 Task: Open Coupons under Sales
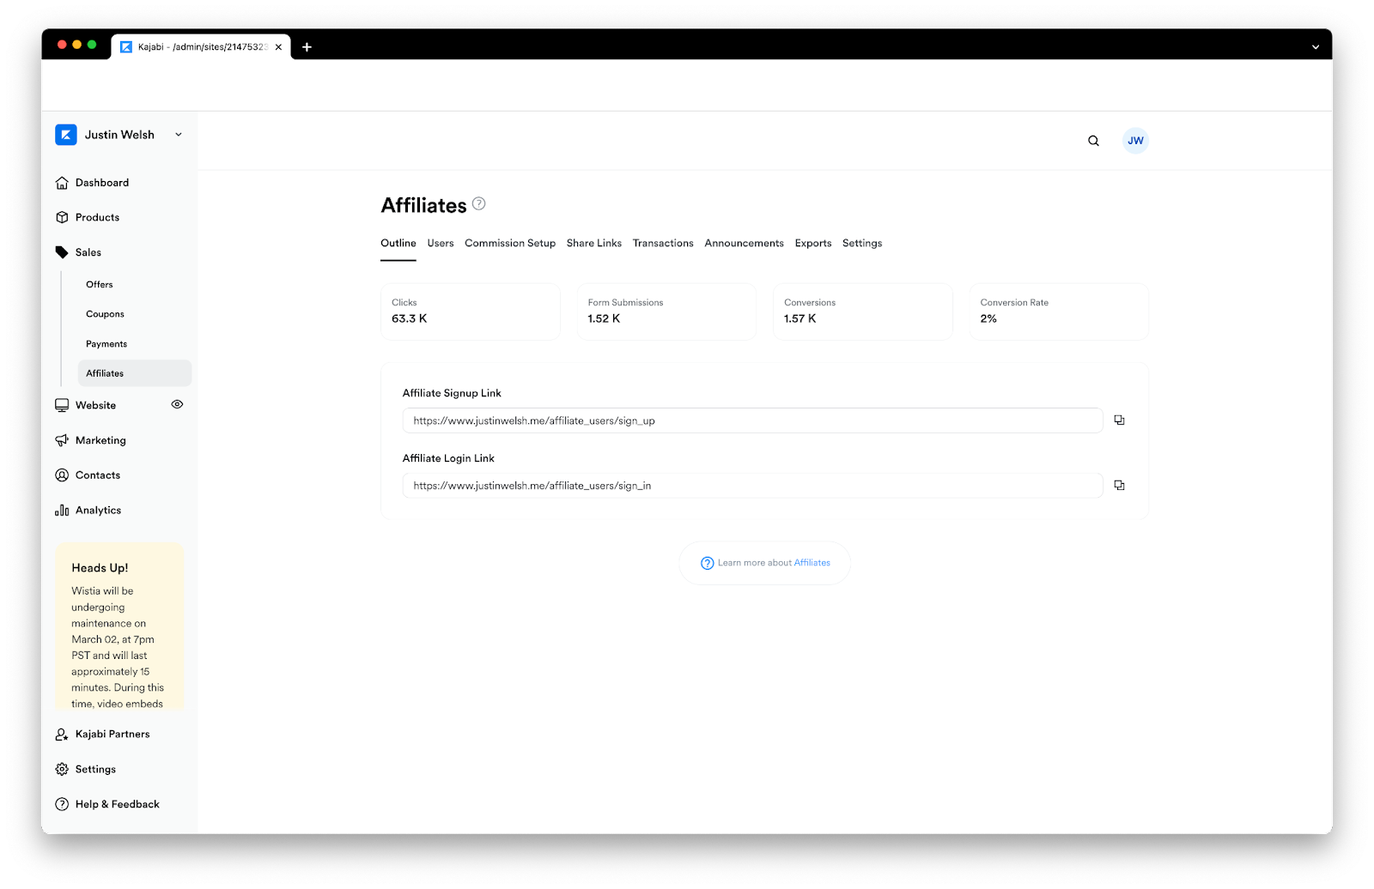click(105, 314)
